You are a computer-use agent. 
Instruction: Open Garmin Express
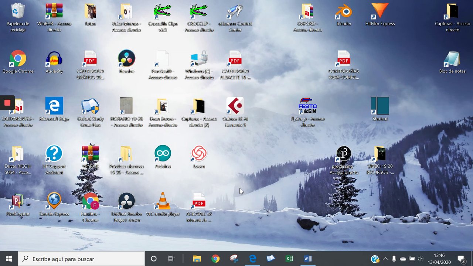click(x=54, y=205)
